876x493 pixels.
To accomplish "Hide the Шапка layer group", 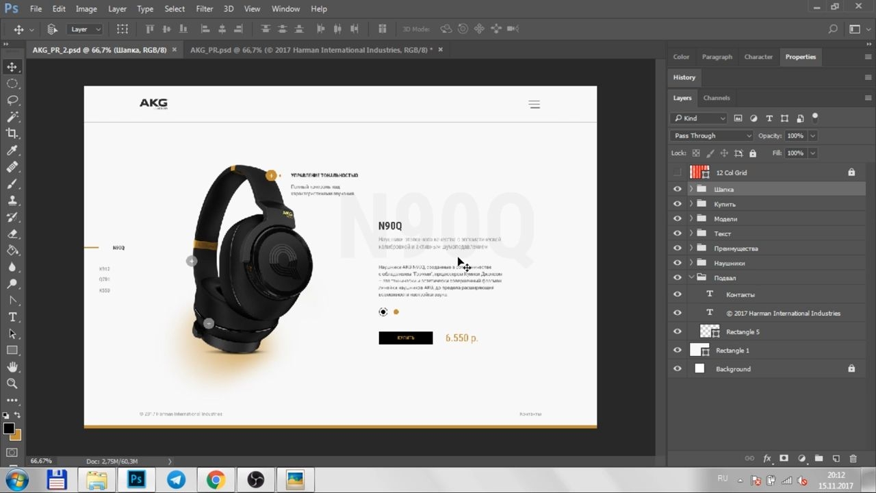I will (x=678, y=189).
